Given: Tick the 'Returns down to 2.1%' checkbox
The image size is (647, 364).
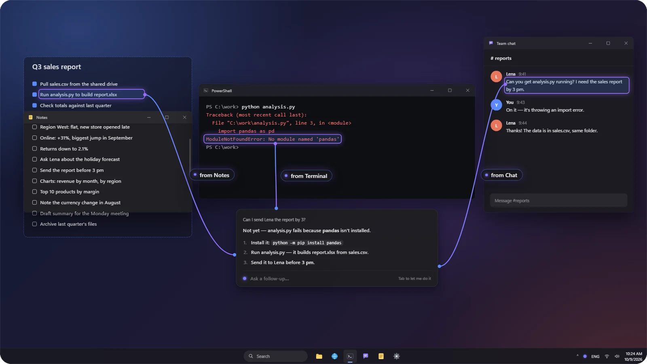Looking at the screenshot, I should coord(34,148).
